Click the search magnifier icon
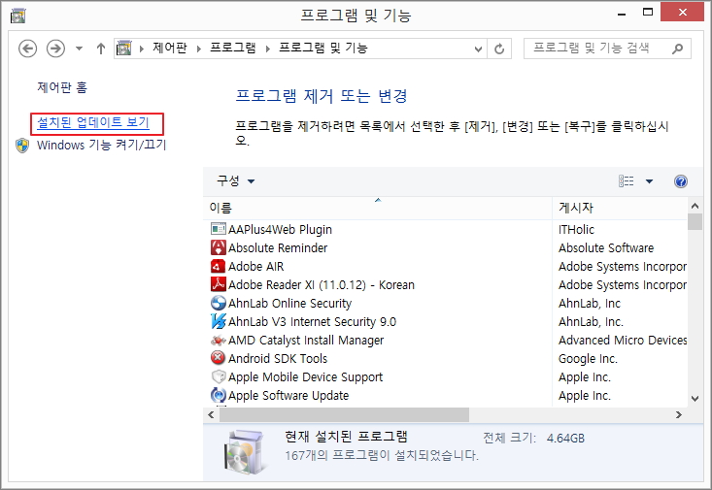This screenshot has height=490, width=712. pos(677,49)
